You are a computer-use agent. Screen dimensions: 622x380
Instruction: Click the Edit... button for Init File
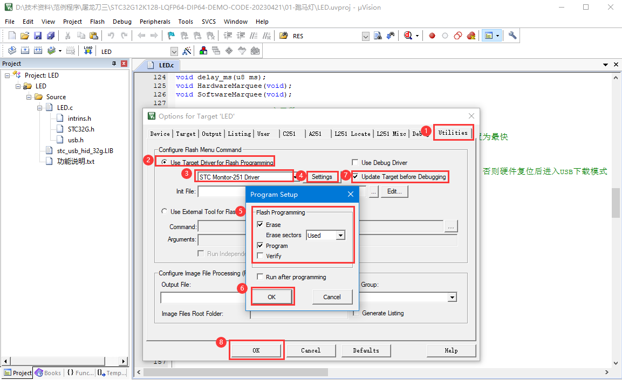pyautogui.click(x=395, y=191)
